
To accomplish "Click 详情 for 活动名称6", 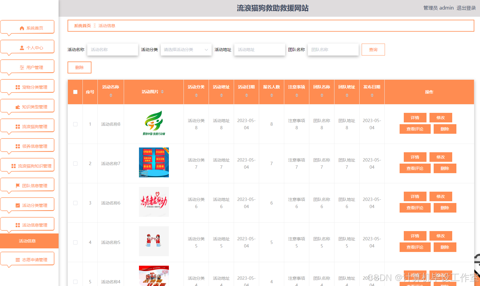I will pos(415,196).
